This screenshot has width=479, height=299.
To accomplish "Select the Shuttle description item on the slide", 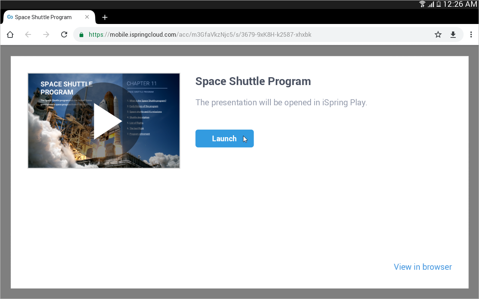I will [x=140, y=117].
